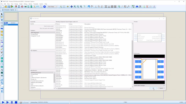
Task: Enable 'Show only parts with models' checkbox
Action: [x=54, y=29]
